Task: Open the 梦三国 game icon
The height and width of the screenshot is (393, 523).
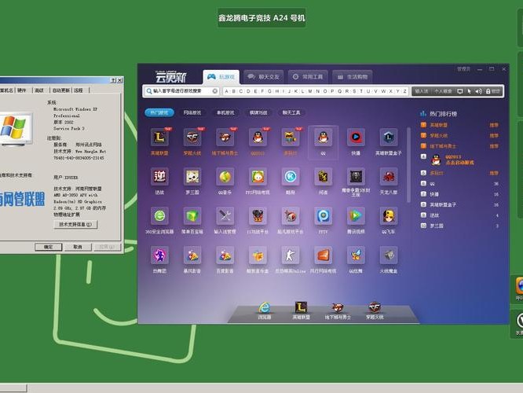Action: pos(192,177)
